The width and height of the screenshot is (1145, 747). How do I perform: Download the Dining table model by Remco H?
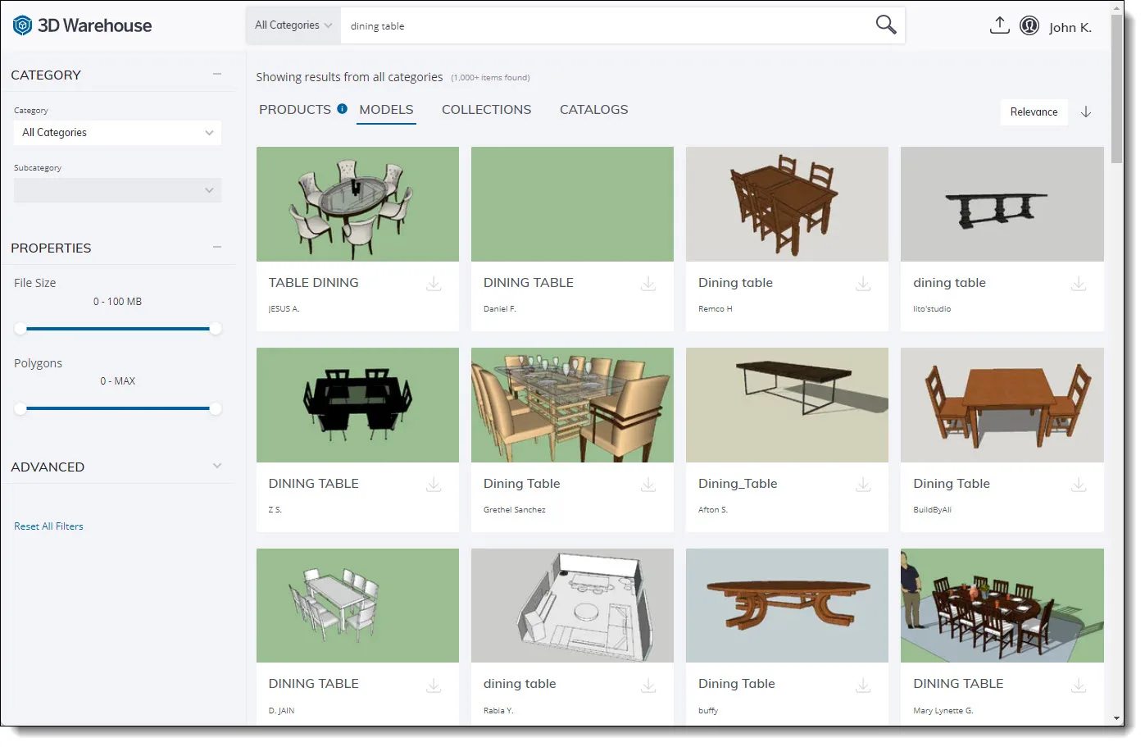(x=863, y=284)
